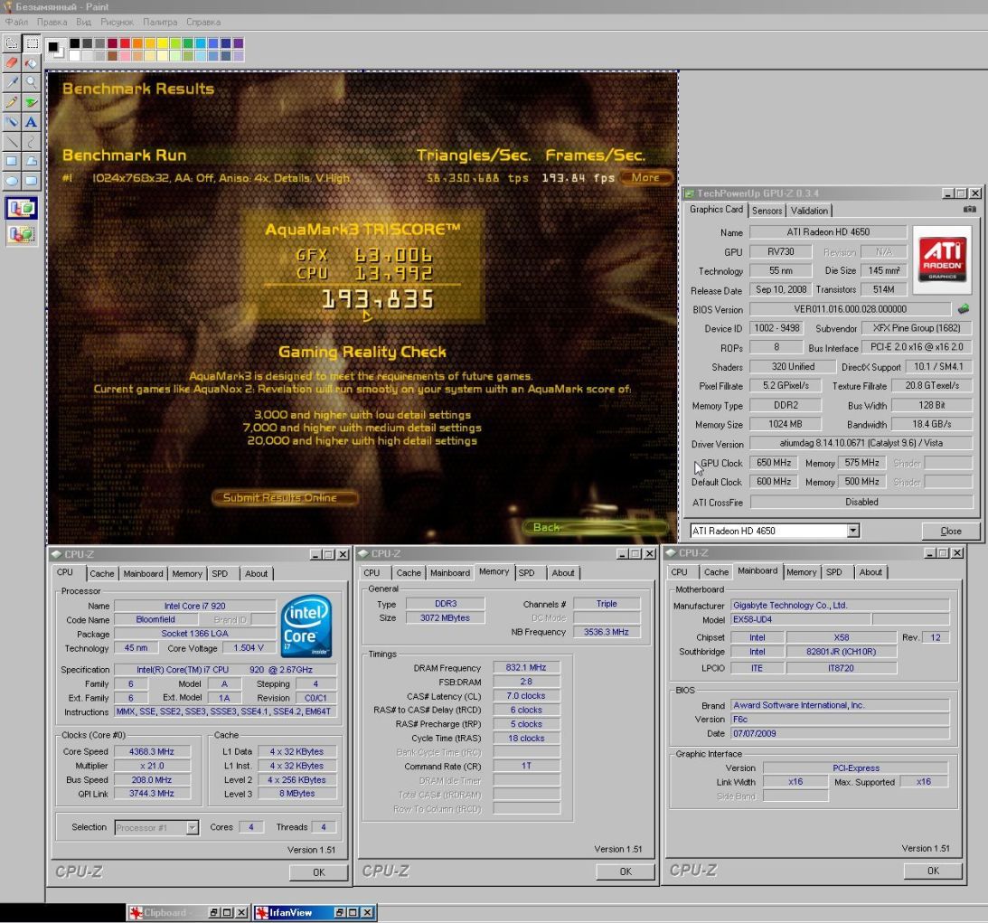Image resolution: width=988 pixels, height=923 pixels.
Task: Pick the Eraser tool
Action: coord(12,63)
